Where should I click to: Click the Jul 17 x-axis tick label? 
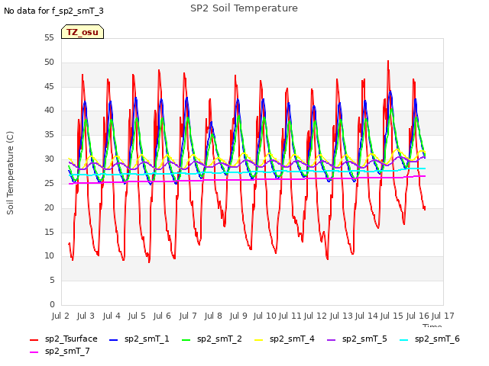(442, 316)
